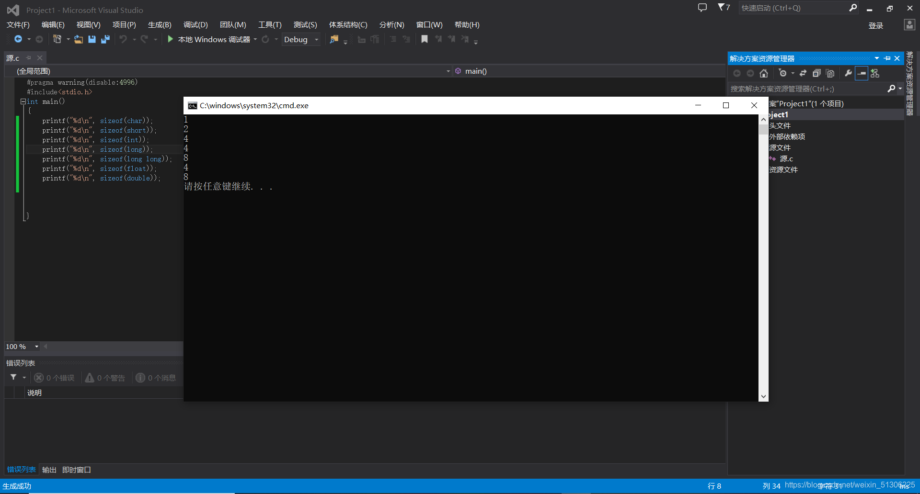The width and height of the screenshot is (920, 494).
Task: Open the 编辑(E) menu
Action: (53, 25)
